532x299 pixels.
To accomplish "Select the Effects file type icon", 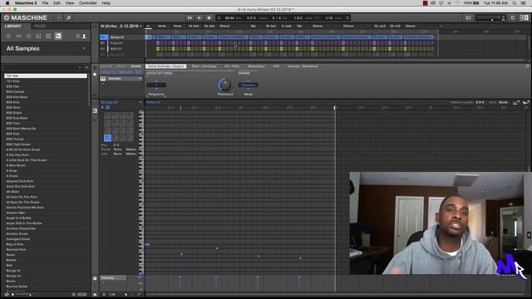I will [x=48, y=36].
